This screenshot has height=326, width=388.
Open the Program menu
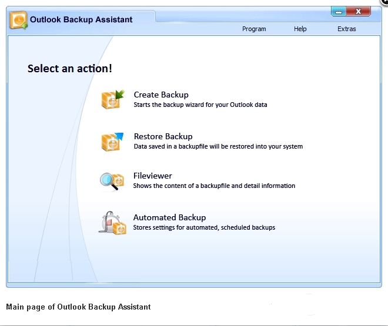click(254, 29)
